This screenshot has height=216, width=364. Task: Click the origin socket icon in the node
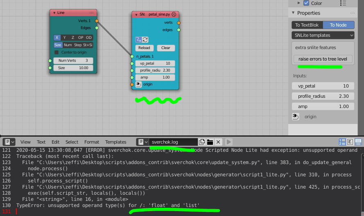[x=138, y=84]
